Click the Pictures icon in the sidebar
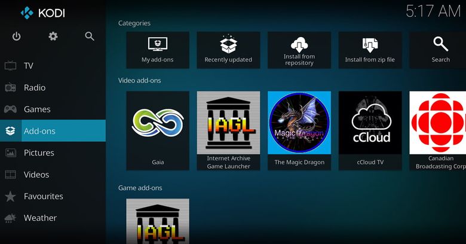The width and height of the screenshot is (466, 244). [10, 152]
